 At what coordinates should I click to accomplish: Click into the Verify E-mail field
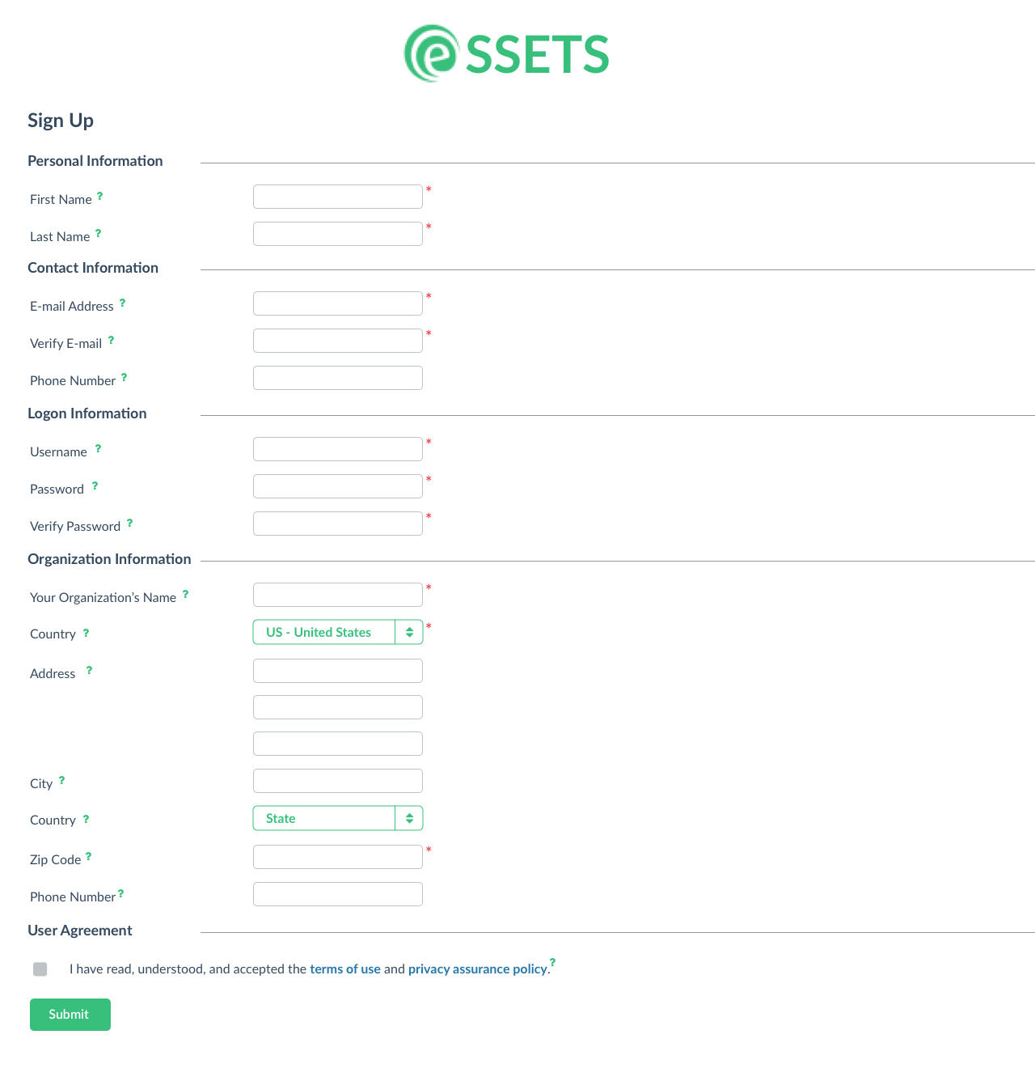coord(338,341)
